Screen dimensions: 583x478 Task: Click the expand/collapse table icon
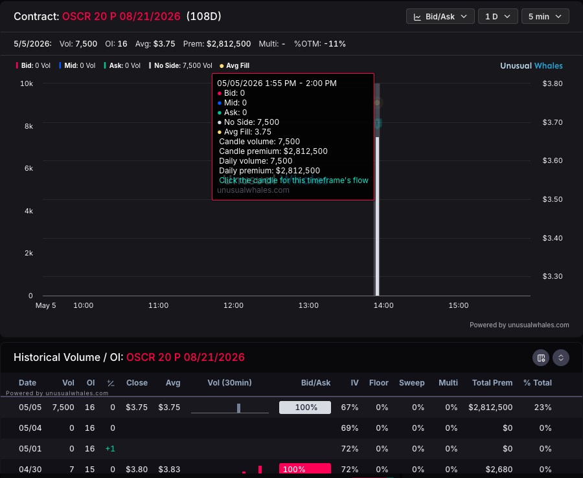click(561, 358)
